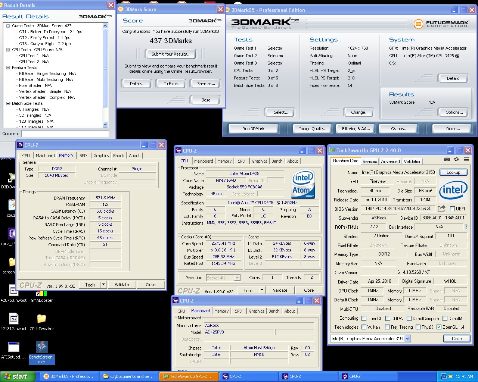Screen dimensions: 478x382
Task: Toggle the CUDA checkbox
Action: coord(388,318)
